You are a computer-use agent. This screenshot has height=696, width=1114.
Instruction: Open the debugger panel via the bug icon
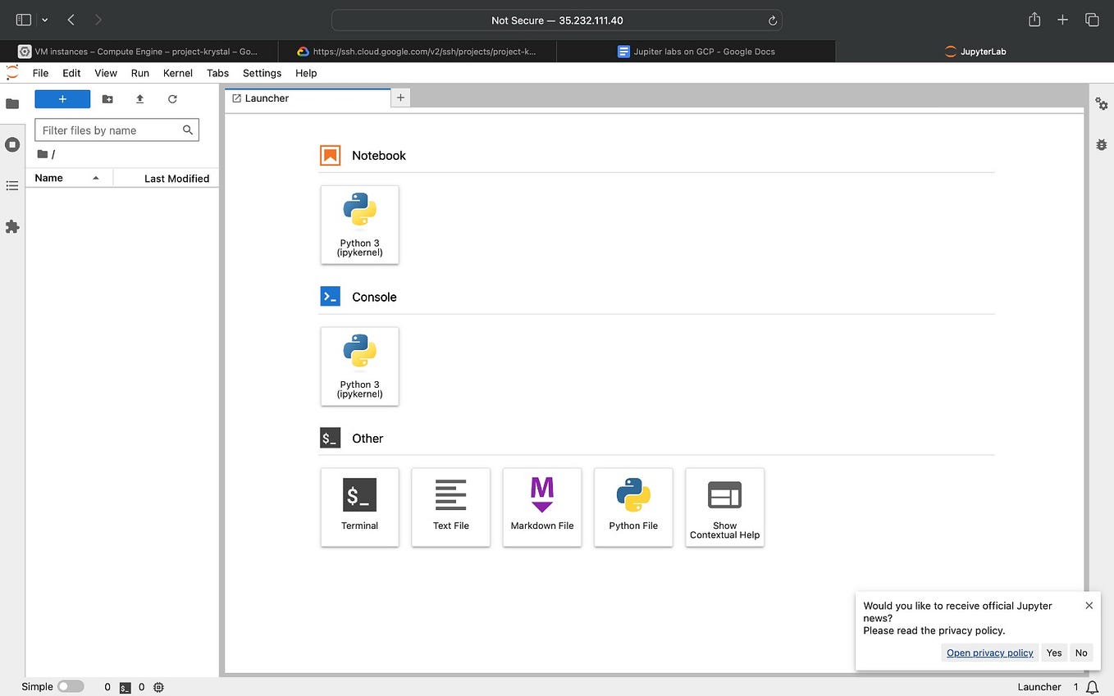pos(1101,144)
